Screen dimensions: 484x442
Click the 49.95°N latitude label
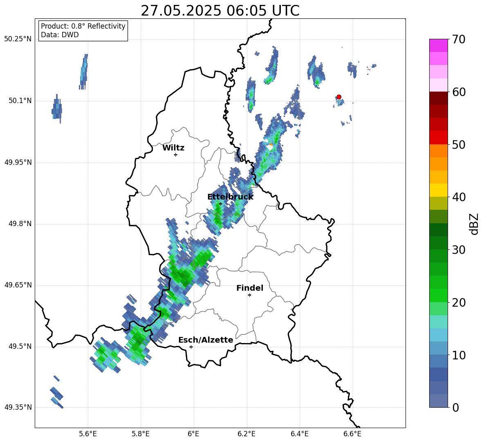pos(18,162)
